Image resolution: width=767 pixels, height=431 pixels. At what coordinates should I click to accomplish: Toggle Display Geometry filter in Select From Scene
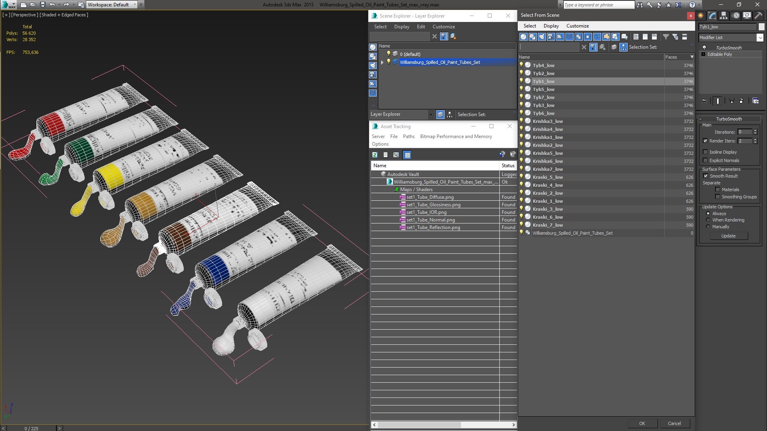[x=523, y=37]
